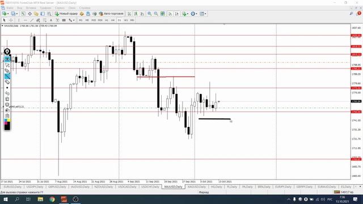This screenshot has width=363, height=204.
Task: Open the Графики menu
Action: pyautogui.click(x=45, y=8)
